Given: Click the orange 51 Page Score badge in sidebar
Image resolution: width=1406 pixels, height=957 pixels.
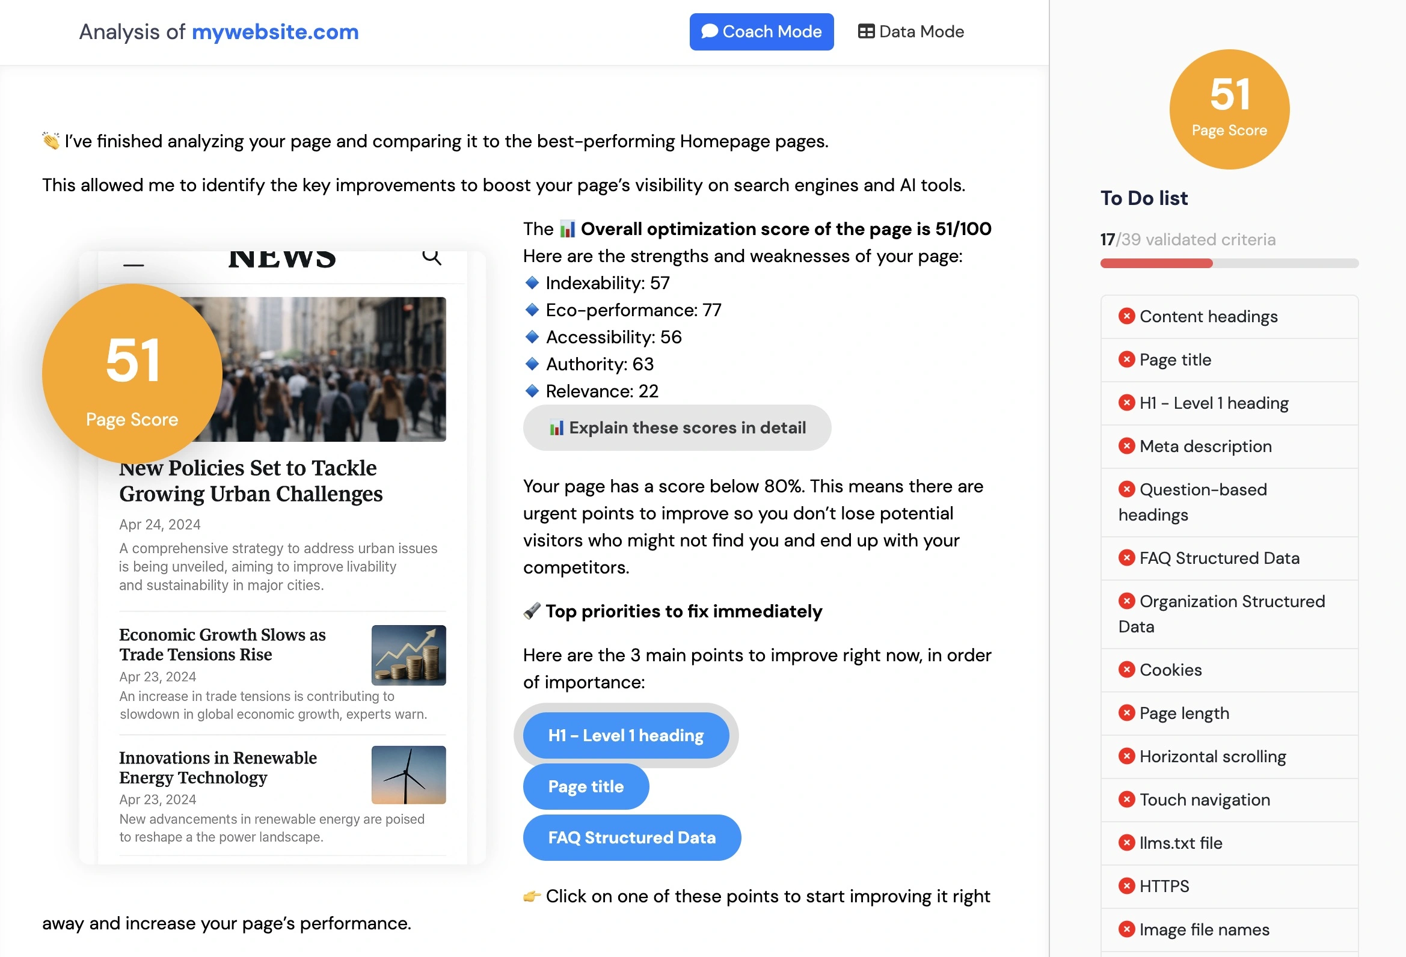Looking at the screenshot, I should tap(1229, 109).
